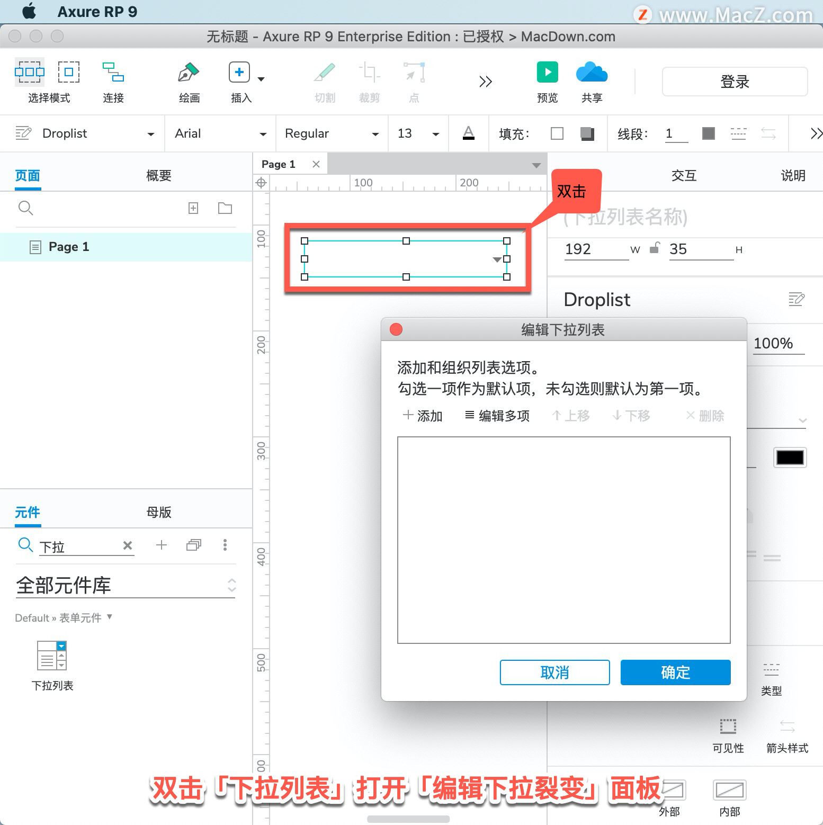Select Page 1 in the pages tree
823x825 pixels.
click(x=126, y=247)
